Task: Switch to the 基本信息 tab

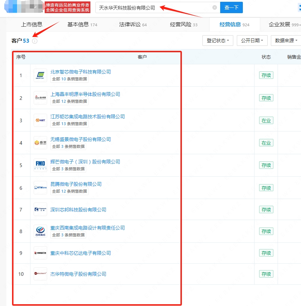Action: click(82, 25)
